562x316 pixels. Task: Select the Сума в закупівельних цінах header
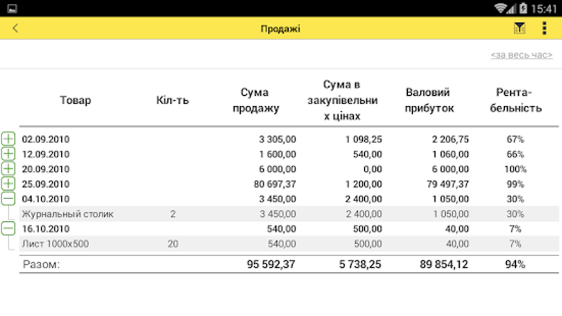click(x=342, y=100)
